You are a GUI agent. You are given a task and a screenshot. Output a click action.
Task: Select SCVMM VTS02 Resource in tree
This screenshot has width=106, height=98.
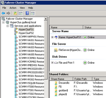pos(31,94)
